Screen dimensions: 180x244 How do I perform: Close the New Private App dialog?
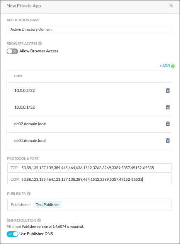pos(171,5)
